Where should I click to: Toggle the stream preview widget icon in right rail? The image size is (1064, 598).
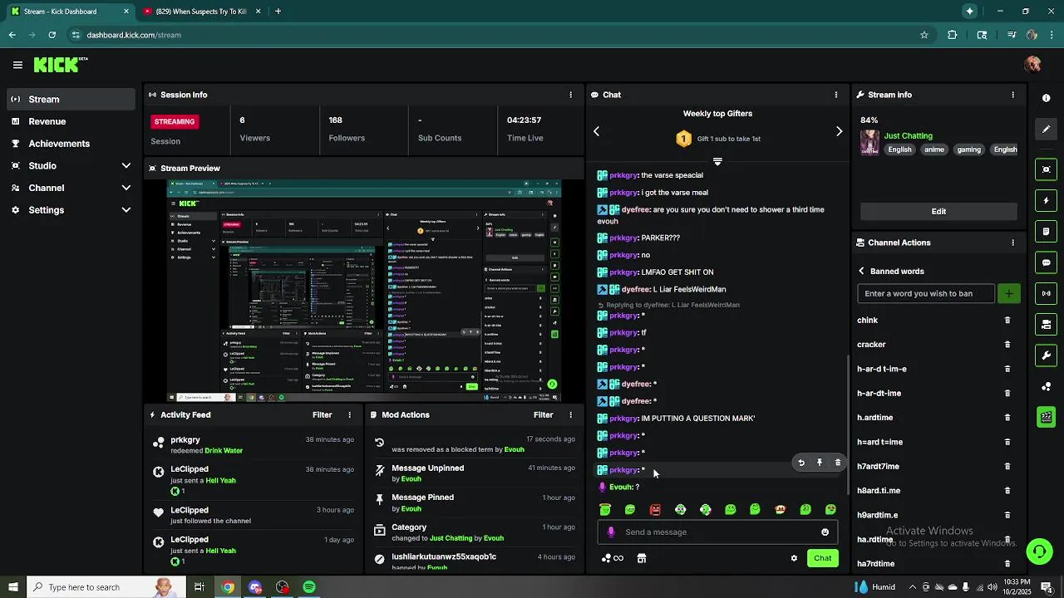[x=1046, y=169]
